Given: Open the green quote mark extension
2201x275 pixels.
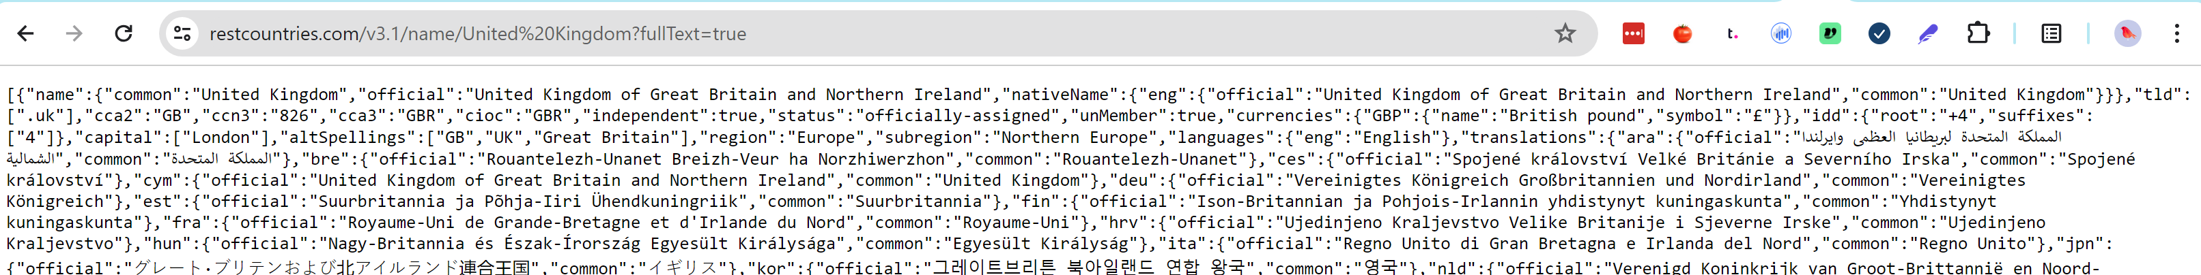Looking at the screenshot, I should point(1830,33).
